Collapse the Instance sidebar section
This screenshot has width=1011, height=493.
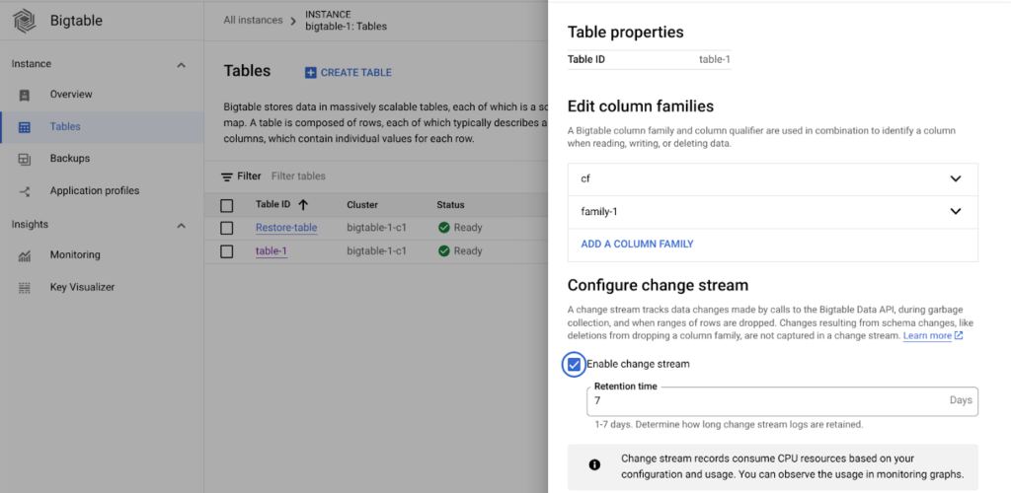[181, 65]
